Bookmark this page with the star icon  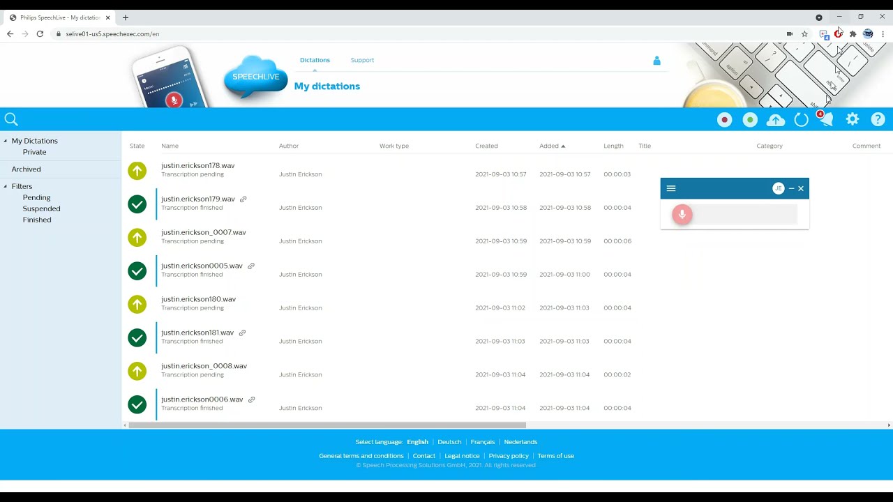(804, 33)
